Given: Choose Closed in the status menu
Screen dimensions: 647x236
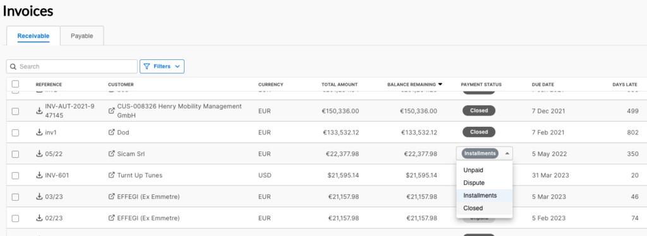Looking at the screenshot, I should point(484,208).
